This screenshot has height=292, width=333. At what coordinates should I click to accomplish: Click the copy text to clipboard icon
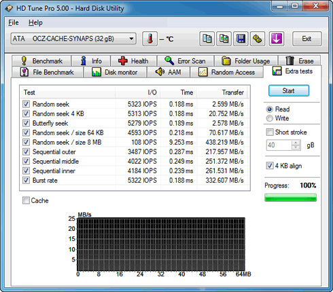click(x=207, y=39)
